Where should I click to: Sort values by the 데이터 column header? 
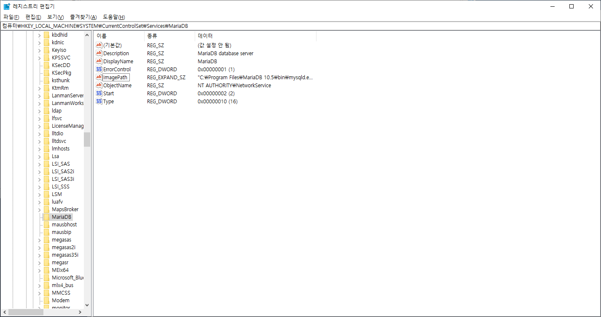[x=255, y=36]
